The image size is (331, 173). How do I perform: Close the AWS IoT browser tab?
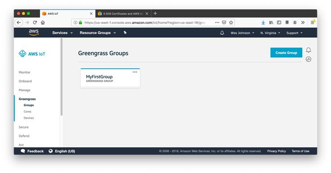pos(91,13)
